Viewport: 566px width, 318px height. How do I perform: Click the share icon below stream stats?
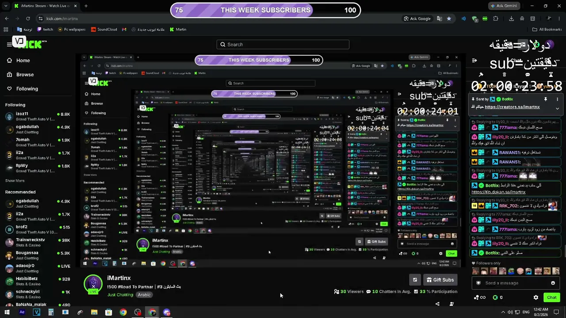tap(437, 304)
